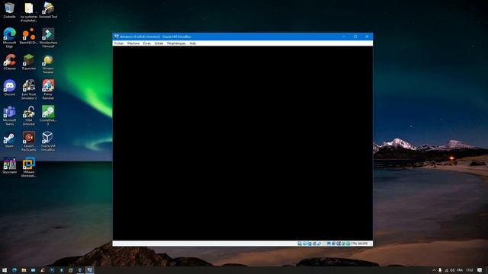This screenshot has width=488, height=274.
Task: Click the optical drive indicator in VM status bar
Action: point(304,244)
